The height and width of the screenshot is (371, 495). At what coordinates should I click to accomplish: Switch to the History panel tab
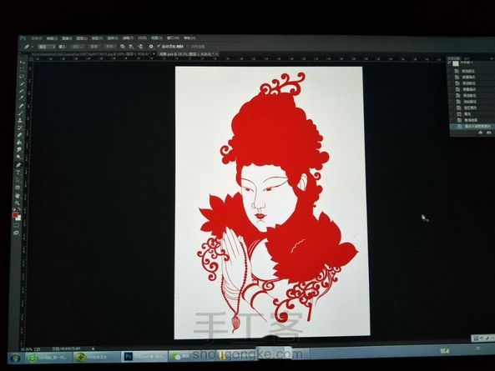(x=454, y=58)
